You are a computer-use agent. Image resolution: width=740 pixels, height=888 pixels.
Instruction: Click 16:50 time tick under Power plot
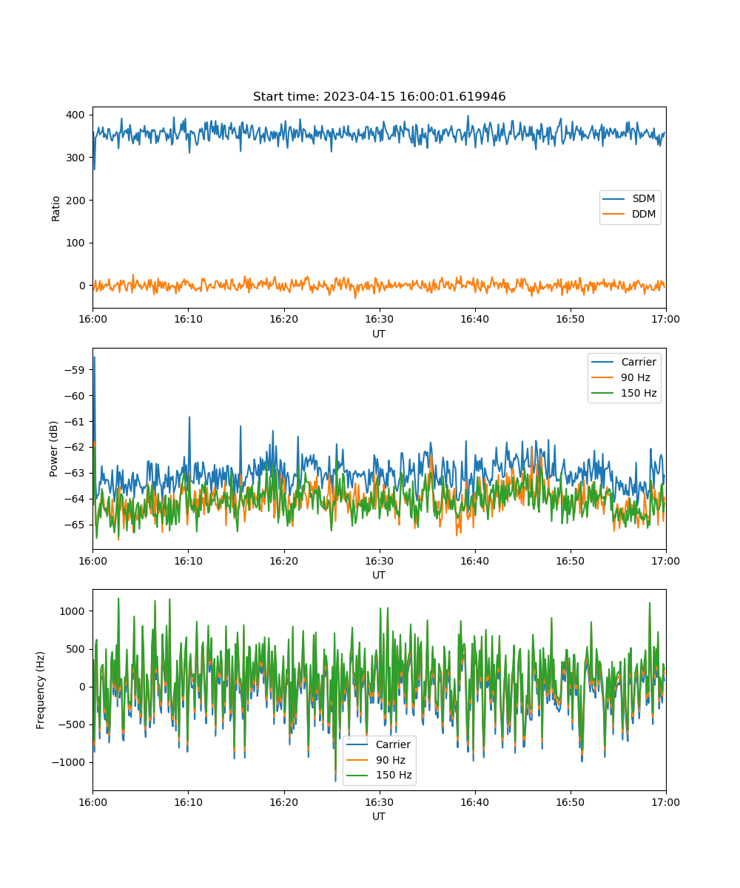[571, 560]
